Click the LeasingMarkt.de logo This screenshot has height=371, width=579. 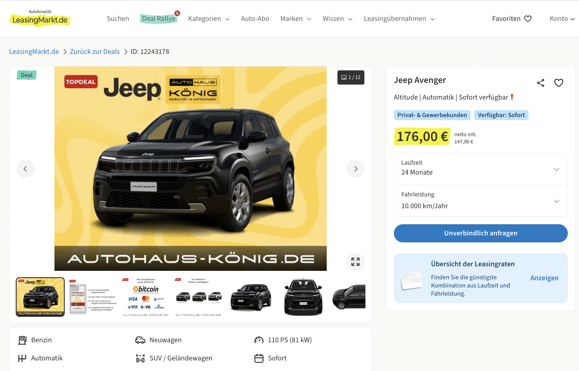click(40, 19)
